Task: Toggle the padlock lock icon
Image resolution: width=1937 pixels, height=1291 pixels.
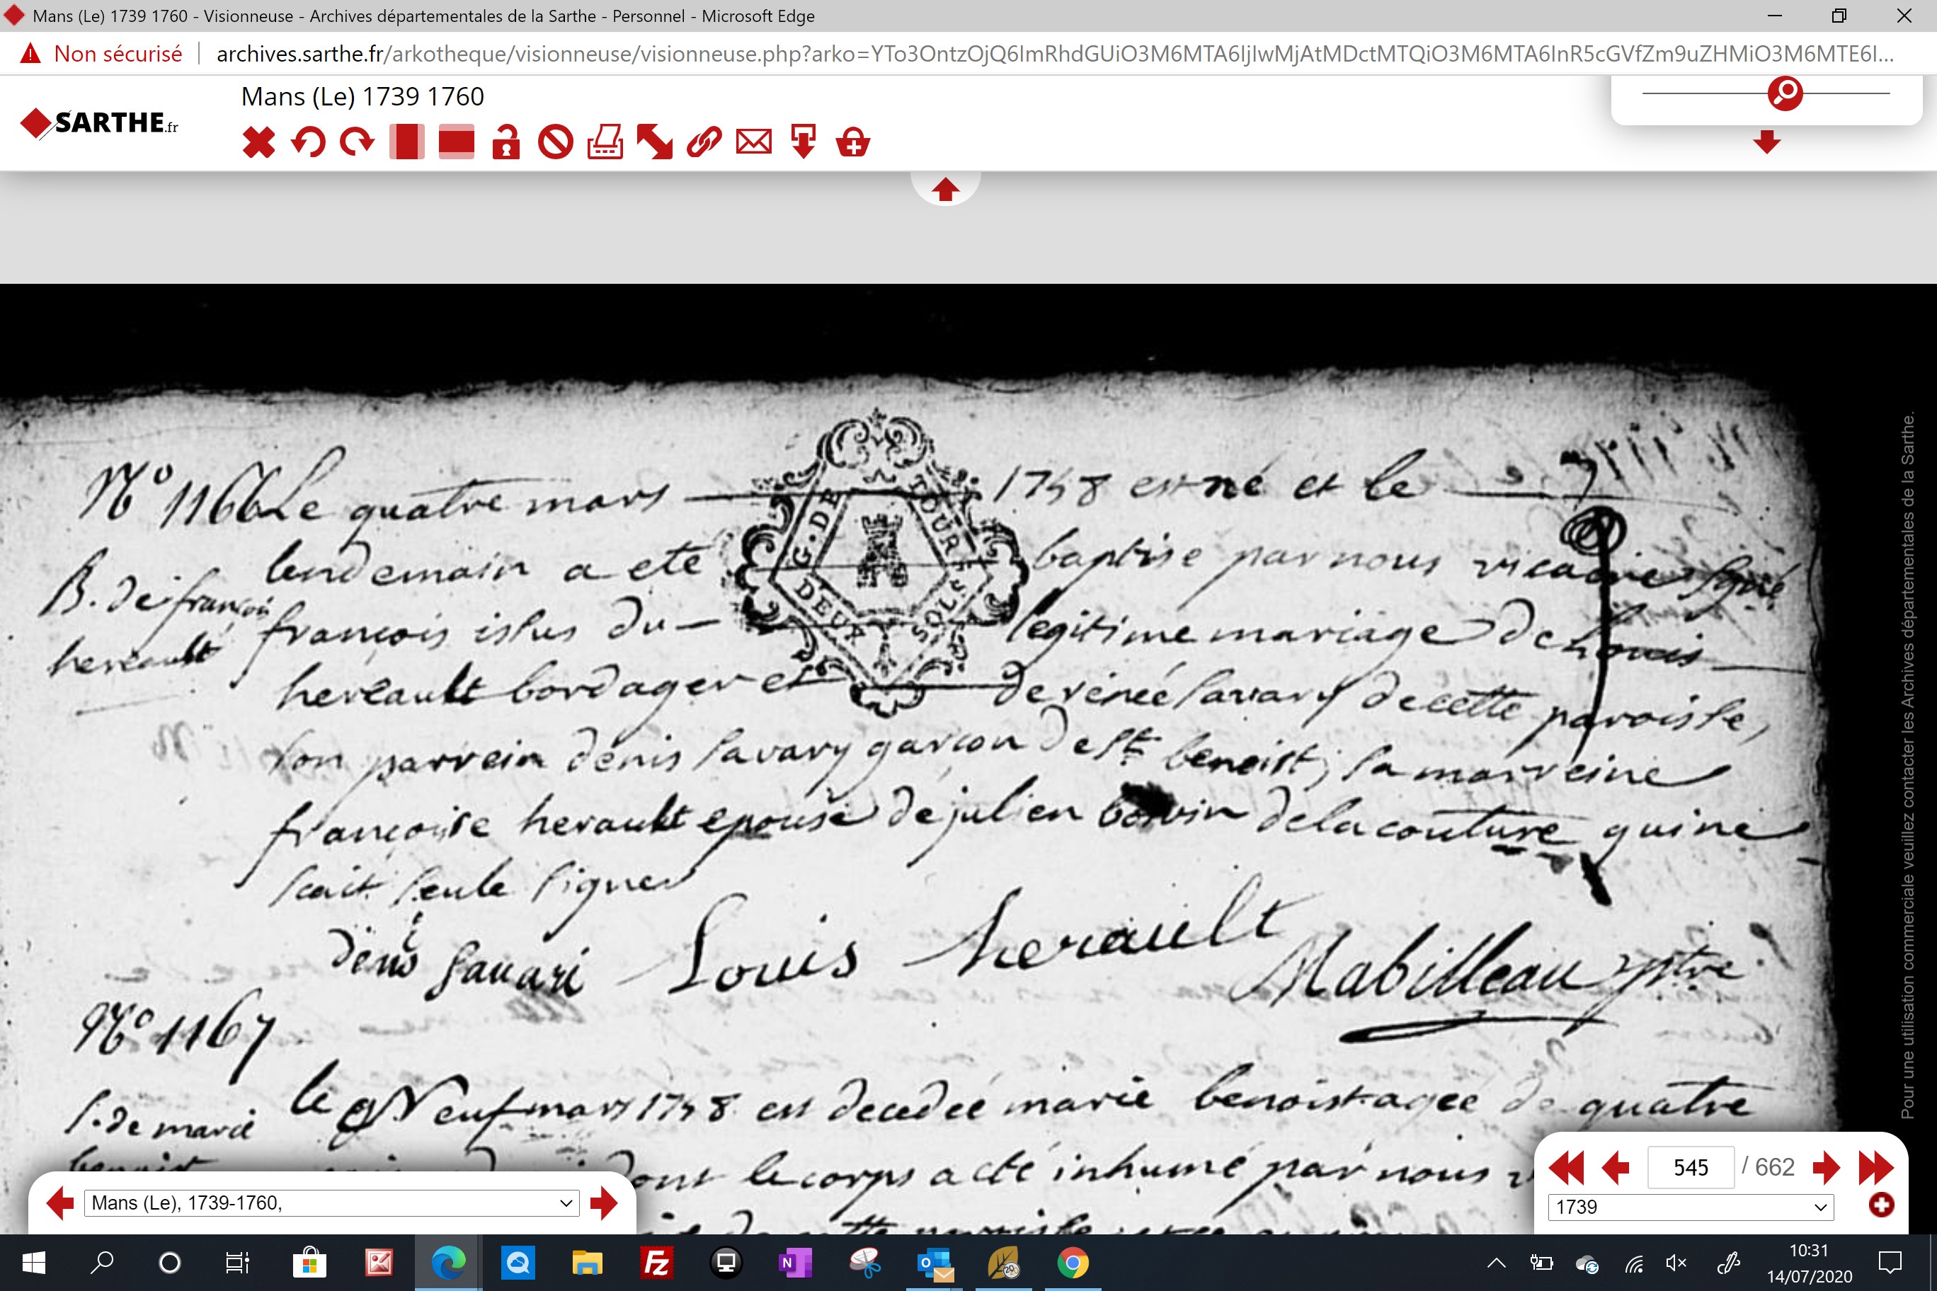Action: [x=505, y=142]
